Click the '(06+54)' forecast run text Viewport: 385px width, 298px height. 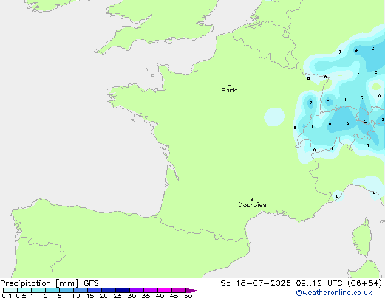365,283
